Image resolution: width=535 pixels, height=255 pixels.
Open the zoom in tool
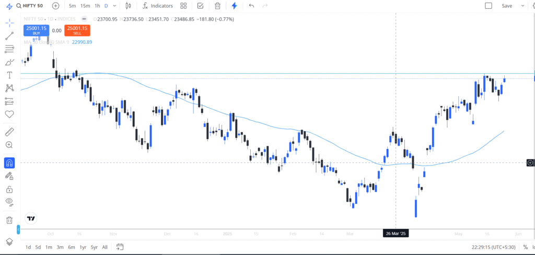9,145
